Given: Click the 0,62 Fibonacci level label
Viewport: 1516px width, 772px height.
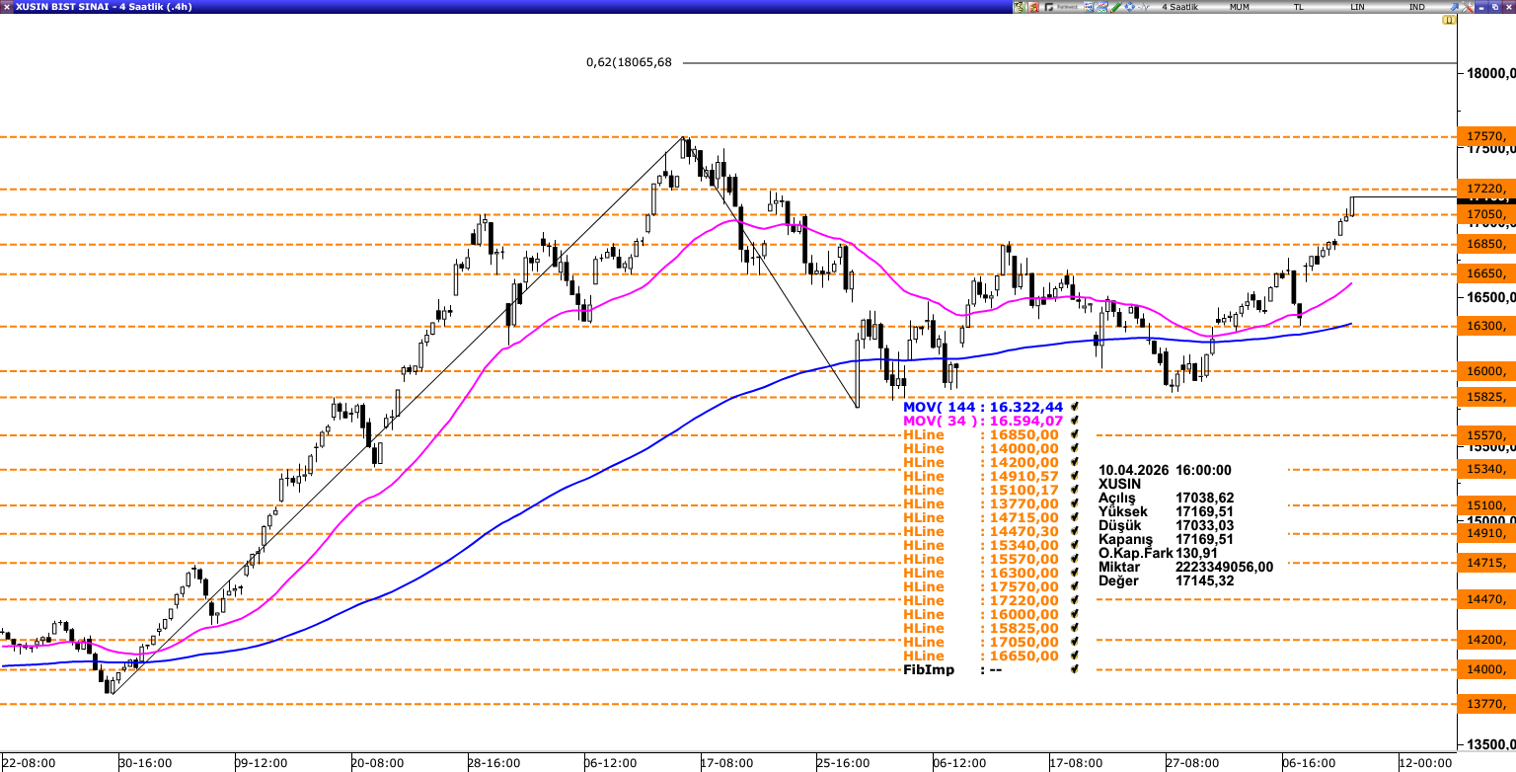Looking at the screenshot, I should click(628, 62).
